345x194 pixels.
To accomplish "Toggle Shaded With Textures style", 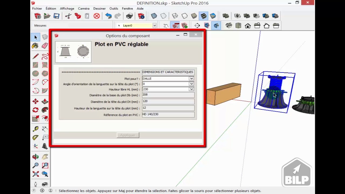I will [203, 16].
